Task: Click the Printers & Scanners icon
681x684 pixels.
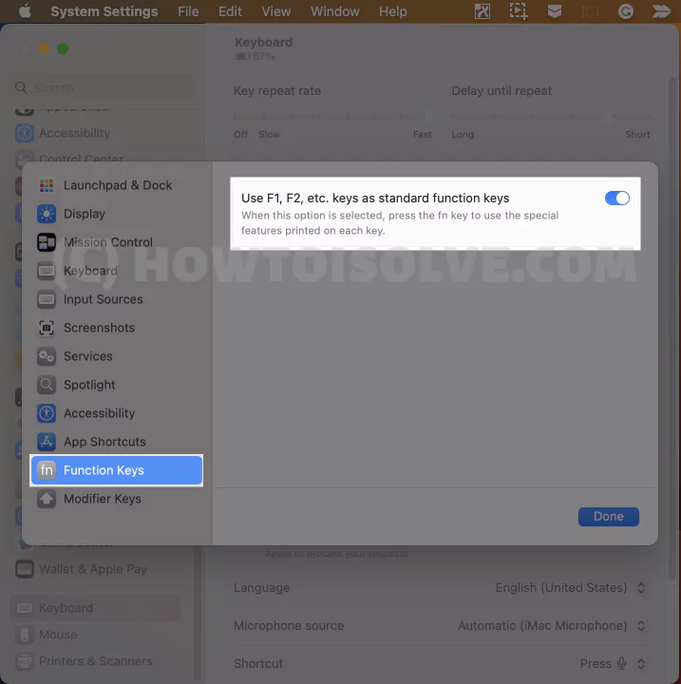Action: (x=25, y=662)
